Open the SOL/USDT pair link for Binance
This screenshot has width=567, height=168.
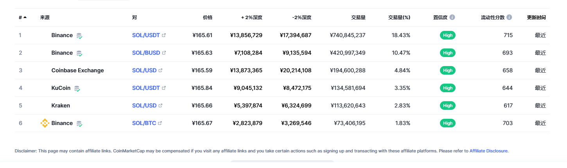pyautogui.click(x=146, y=35)
